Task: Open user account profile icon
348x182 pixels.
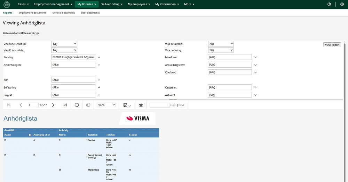Action: [342, 4]
